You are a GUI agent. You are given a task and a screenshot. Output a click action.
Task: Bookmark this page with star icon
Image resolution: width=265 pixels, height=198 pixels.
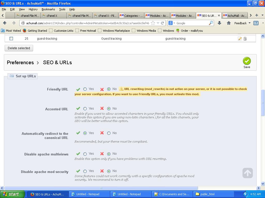pos(153,23)
